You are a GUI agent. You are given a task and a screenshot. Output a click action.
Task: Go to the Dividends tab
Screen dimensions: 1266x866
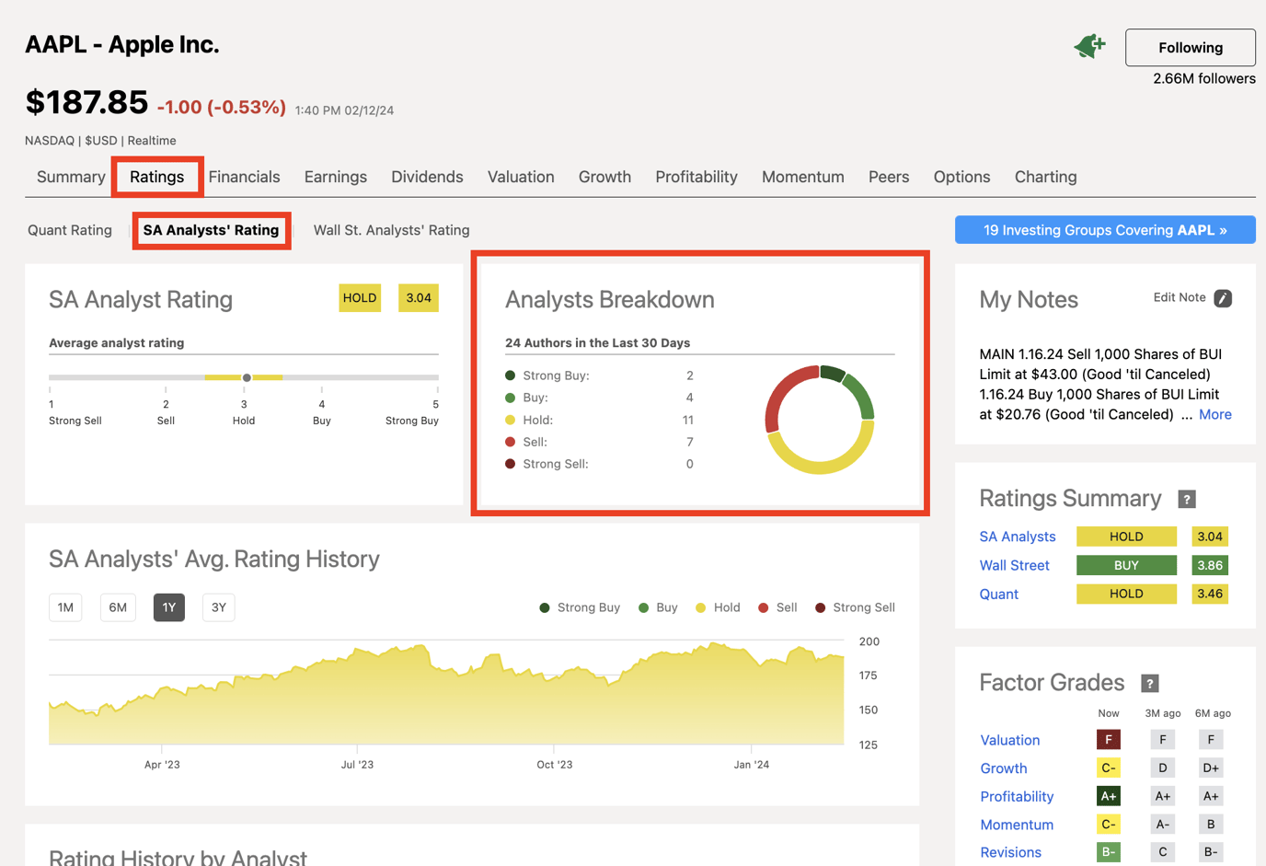pyautogui.click(x=427, y=177)
